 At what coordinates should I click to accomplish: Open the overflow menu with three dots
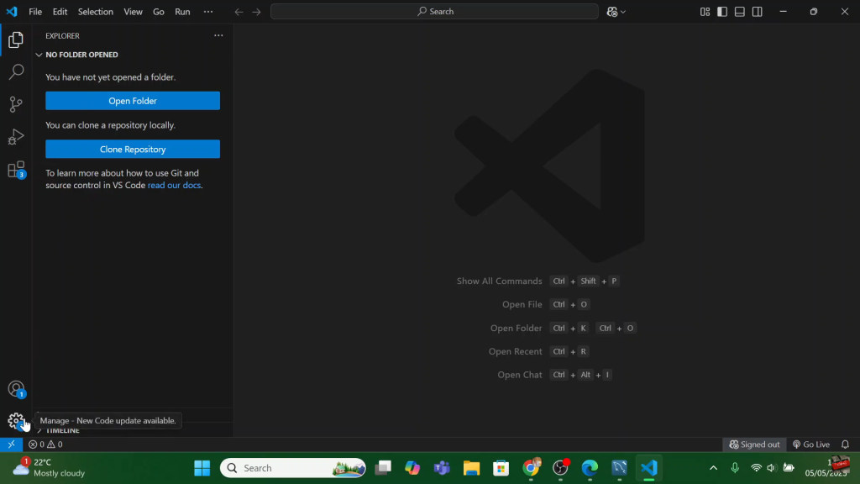coord(208,12)
